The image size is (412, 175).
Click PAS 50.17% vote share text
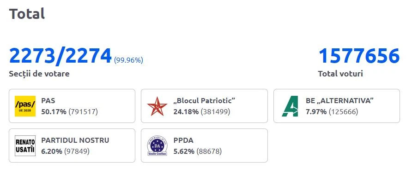click(54, 112)
